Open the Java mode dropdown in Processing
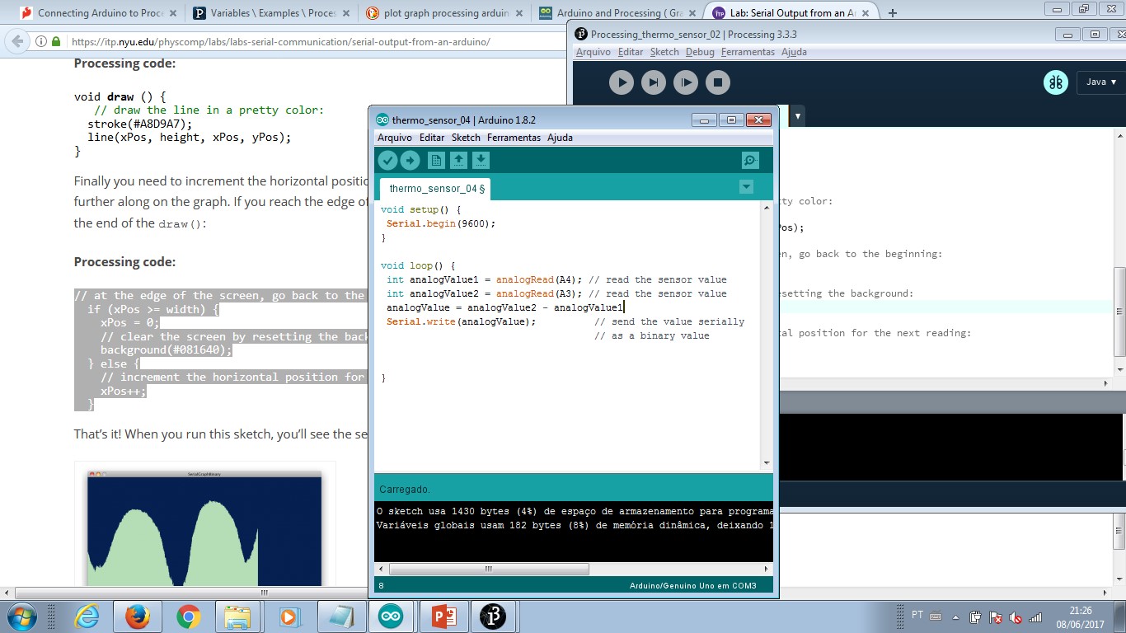 (1100, 82)
